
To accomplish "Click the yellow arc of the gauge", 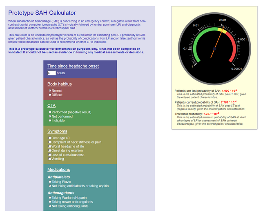I will pos(222,30).
